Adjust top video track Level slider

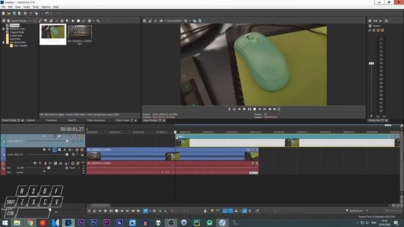(67, 141)
